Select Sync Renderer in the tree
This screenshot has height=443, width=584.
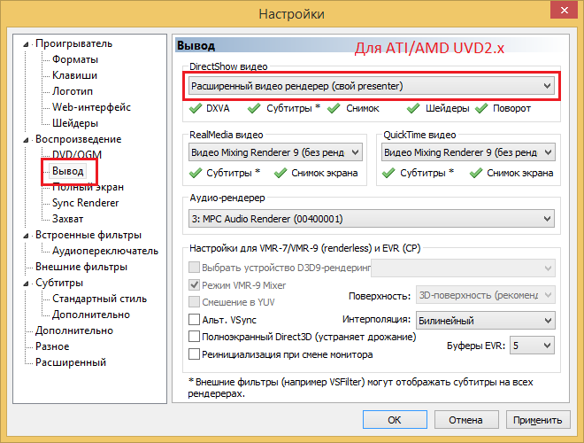click(x=85, y=203)
